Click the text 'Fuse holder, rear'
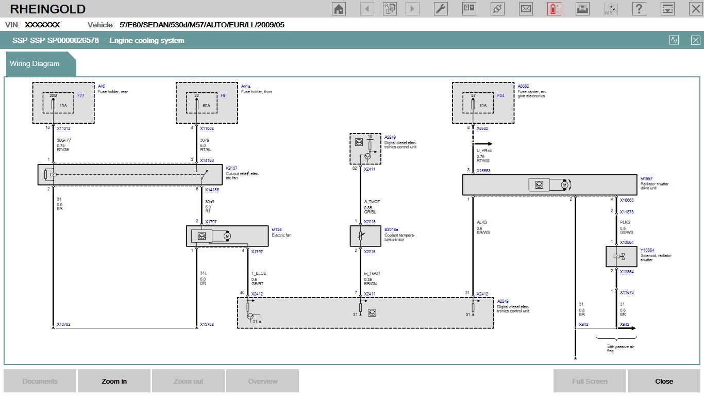The width and height of the screenshot is (704, 396). click(x=113, y=92)
